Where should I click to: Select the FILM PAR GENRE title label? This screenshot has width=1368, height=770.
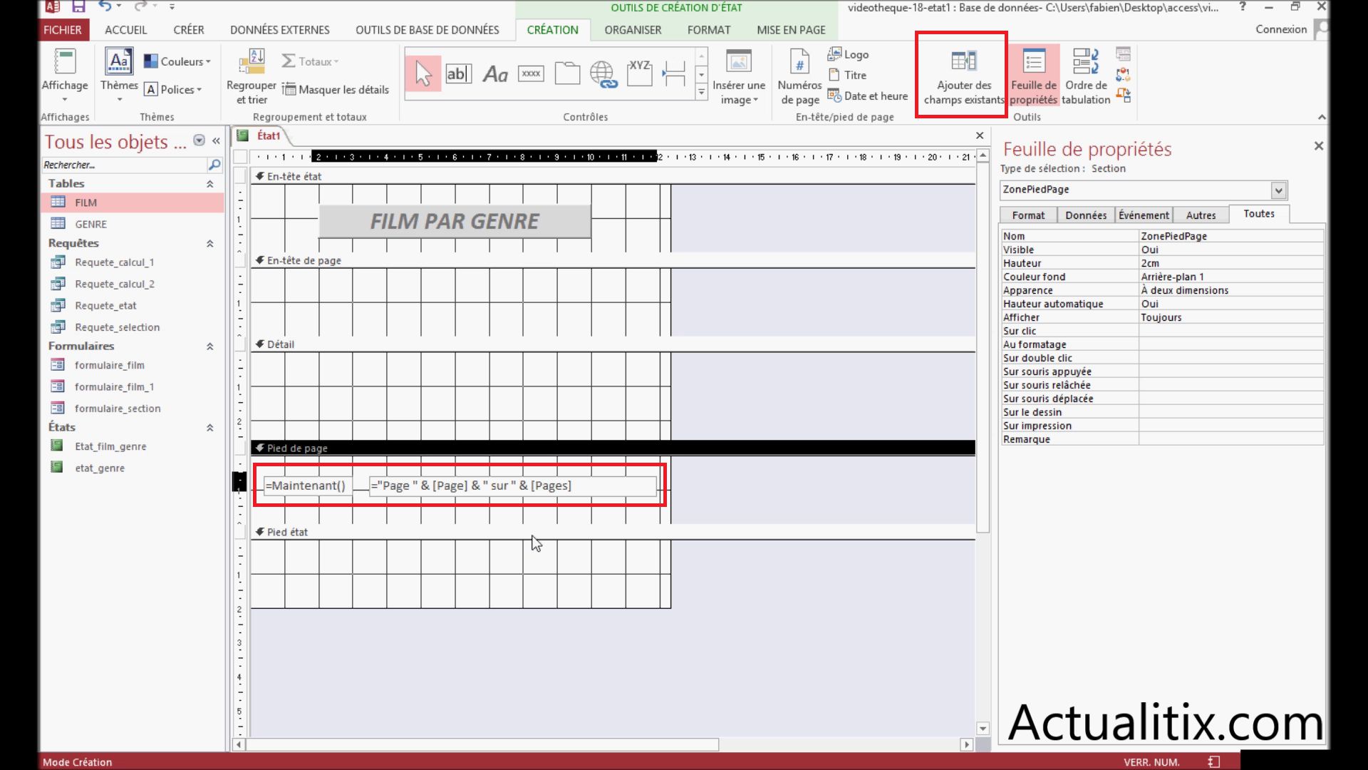(455, 222)
